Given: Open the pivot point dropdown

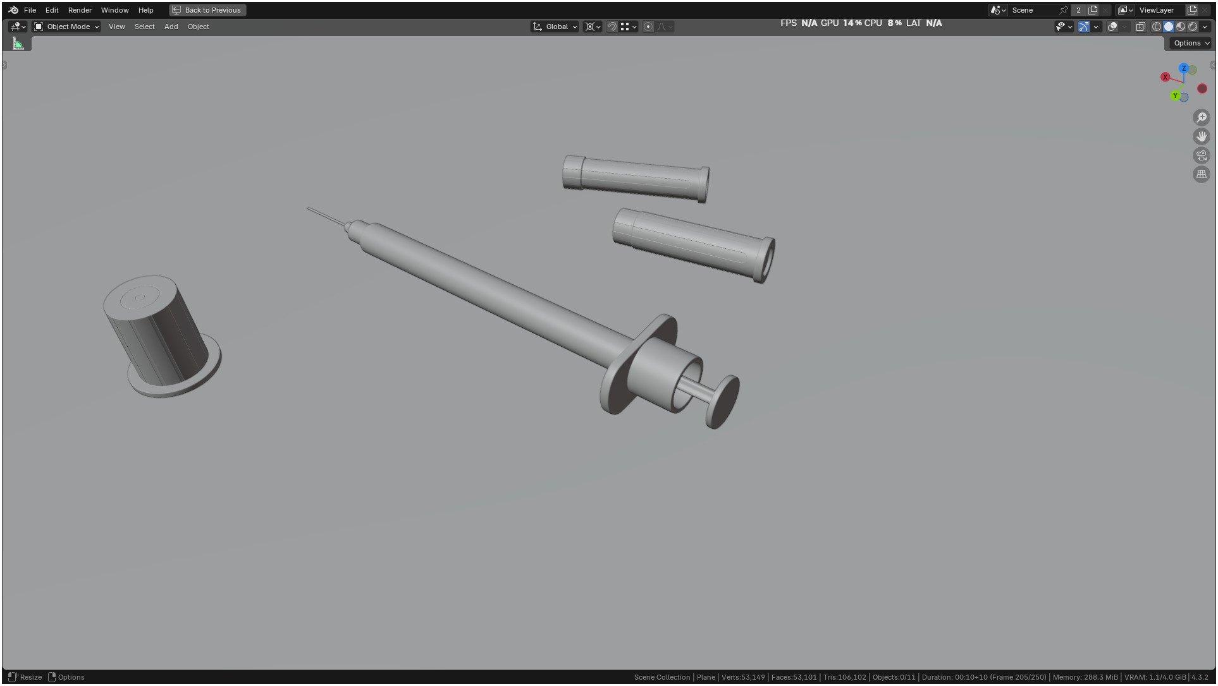Looking at the screenshot, I should [593, 27].
